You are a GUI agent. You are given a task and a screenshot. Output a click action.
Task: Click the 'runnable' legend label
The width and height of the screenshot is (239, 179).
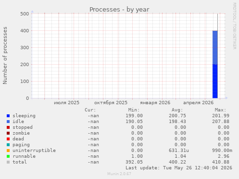[x=24, y=156]
